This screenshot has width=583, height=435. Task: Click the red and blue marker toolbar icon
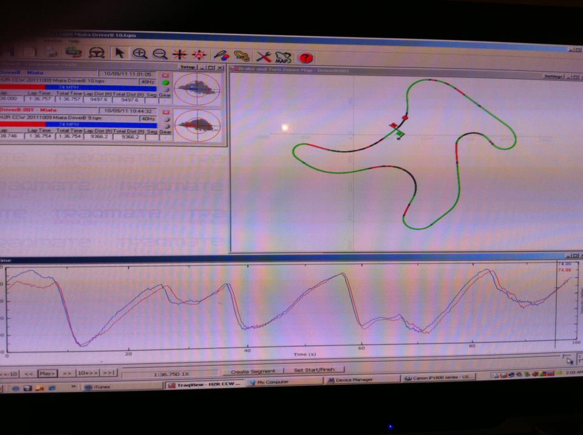click(x=221, y=55)
